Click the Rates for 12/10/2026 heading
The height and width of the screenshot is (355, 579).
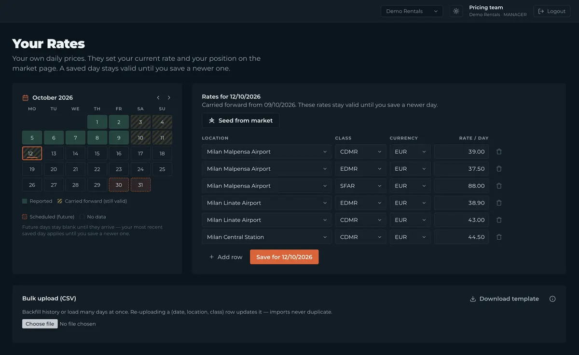[231, 96]
